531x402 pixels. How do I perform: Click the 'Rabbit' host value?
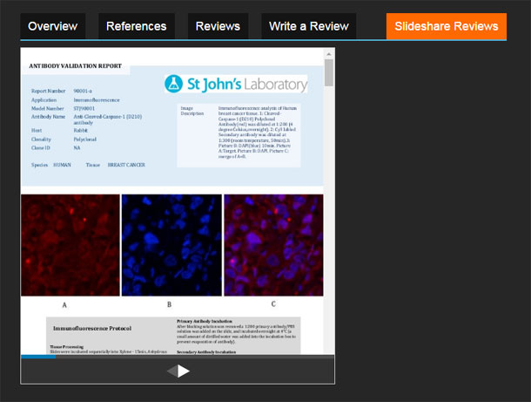(81, 130)
